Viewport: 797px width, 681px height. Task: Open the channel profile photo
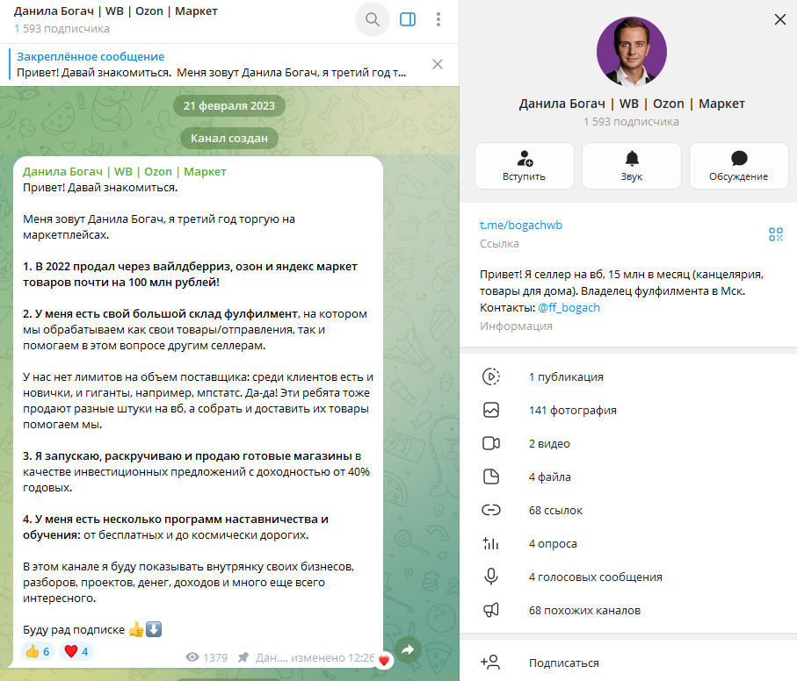[x=631, y=52]
